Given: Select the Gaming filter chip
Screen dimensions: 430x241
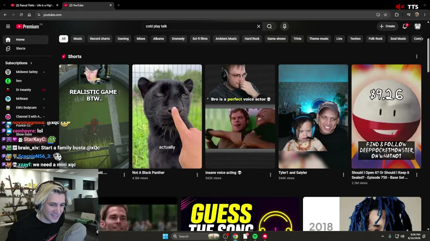Looking at the screenshot, I should pyautogui.click(x=123, y=38).
